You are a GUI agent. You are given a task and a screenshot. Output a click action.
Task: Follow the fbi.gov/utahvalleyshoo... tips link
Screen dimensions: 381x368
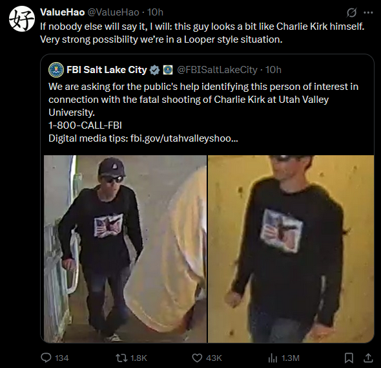[184, 138]
